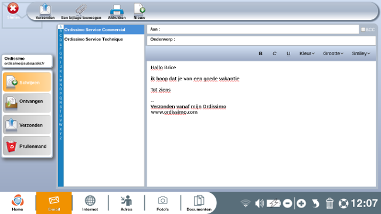Send the email with Verzenden icon
381x214 pixels.
point(45,11)
